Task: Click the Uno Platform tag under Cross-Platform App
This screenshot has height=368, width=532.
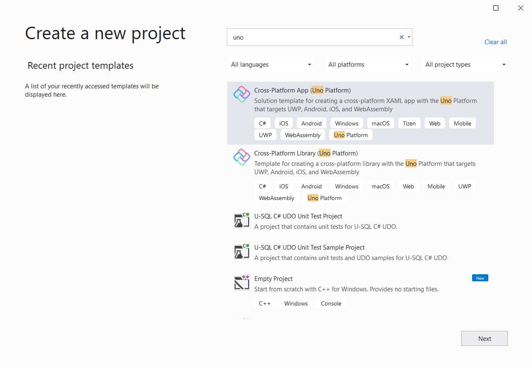Action: point(351,135)
